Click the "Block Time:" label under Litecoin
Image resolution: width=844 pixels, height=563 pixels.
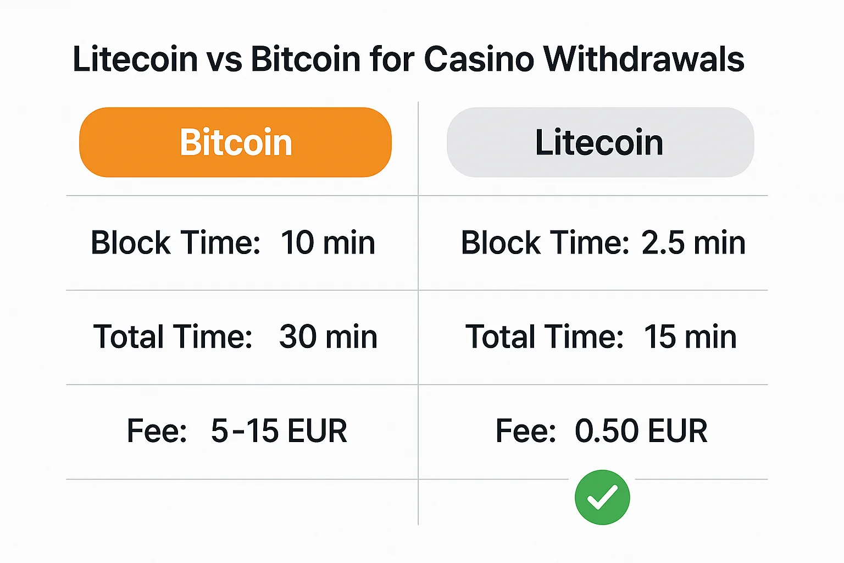(x=545, y=242)
